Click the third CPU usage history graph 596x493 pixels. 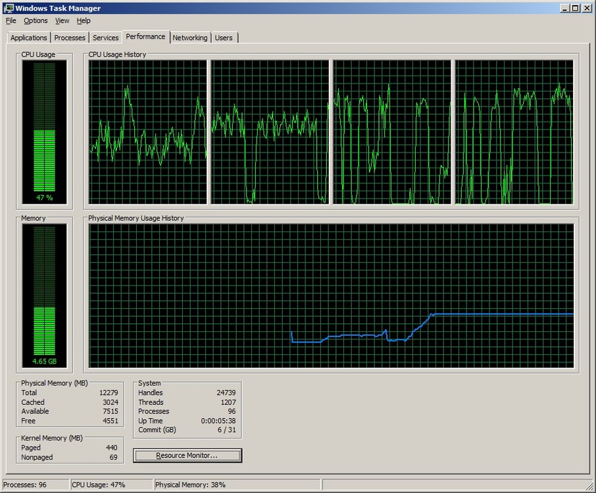[392, 132]
